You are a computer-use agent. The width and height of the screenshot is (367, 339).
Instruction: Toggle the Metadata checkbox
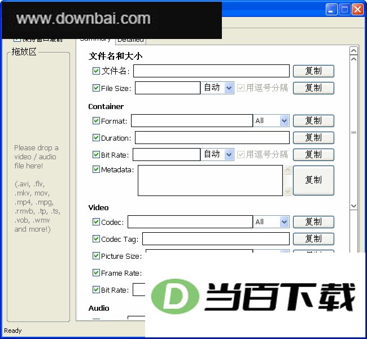coord(96,169)
